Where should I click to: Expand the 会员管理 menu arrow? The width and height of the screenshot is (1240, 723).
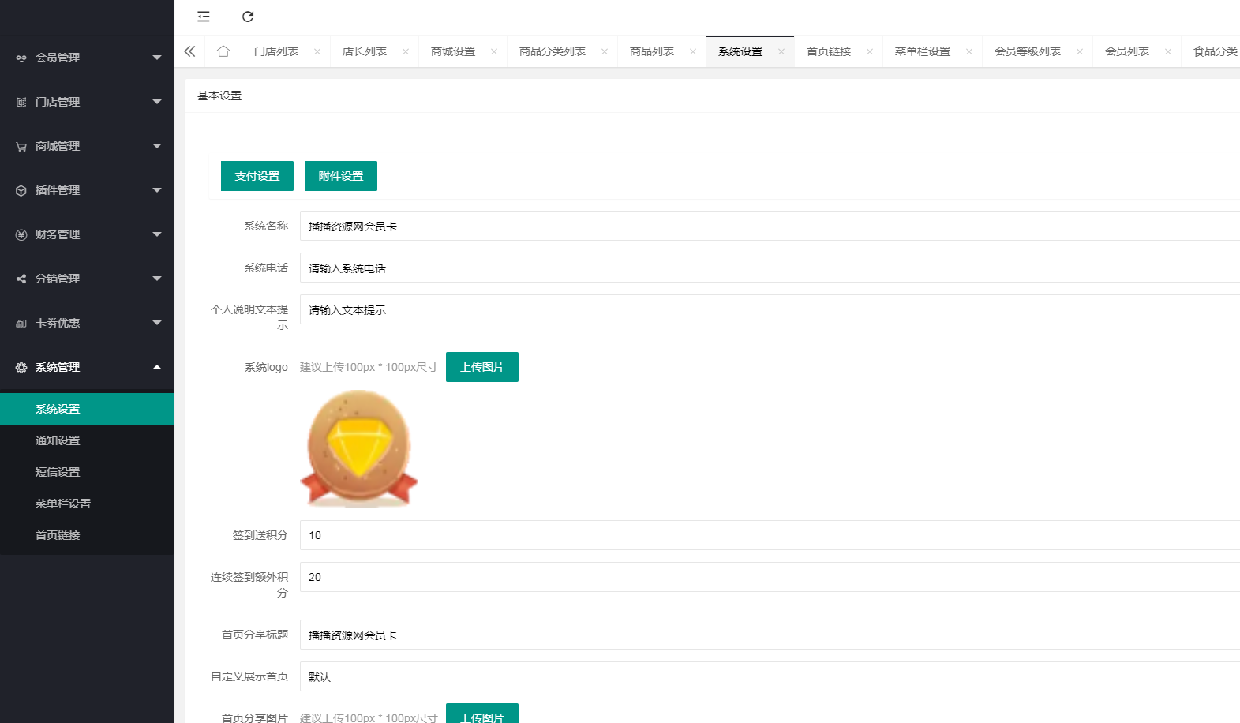[x=157, y=58]
